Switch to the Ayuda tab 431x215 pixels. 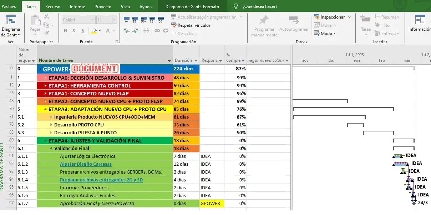pyautogui.click(x=146, y=6)
